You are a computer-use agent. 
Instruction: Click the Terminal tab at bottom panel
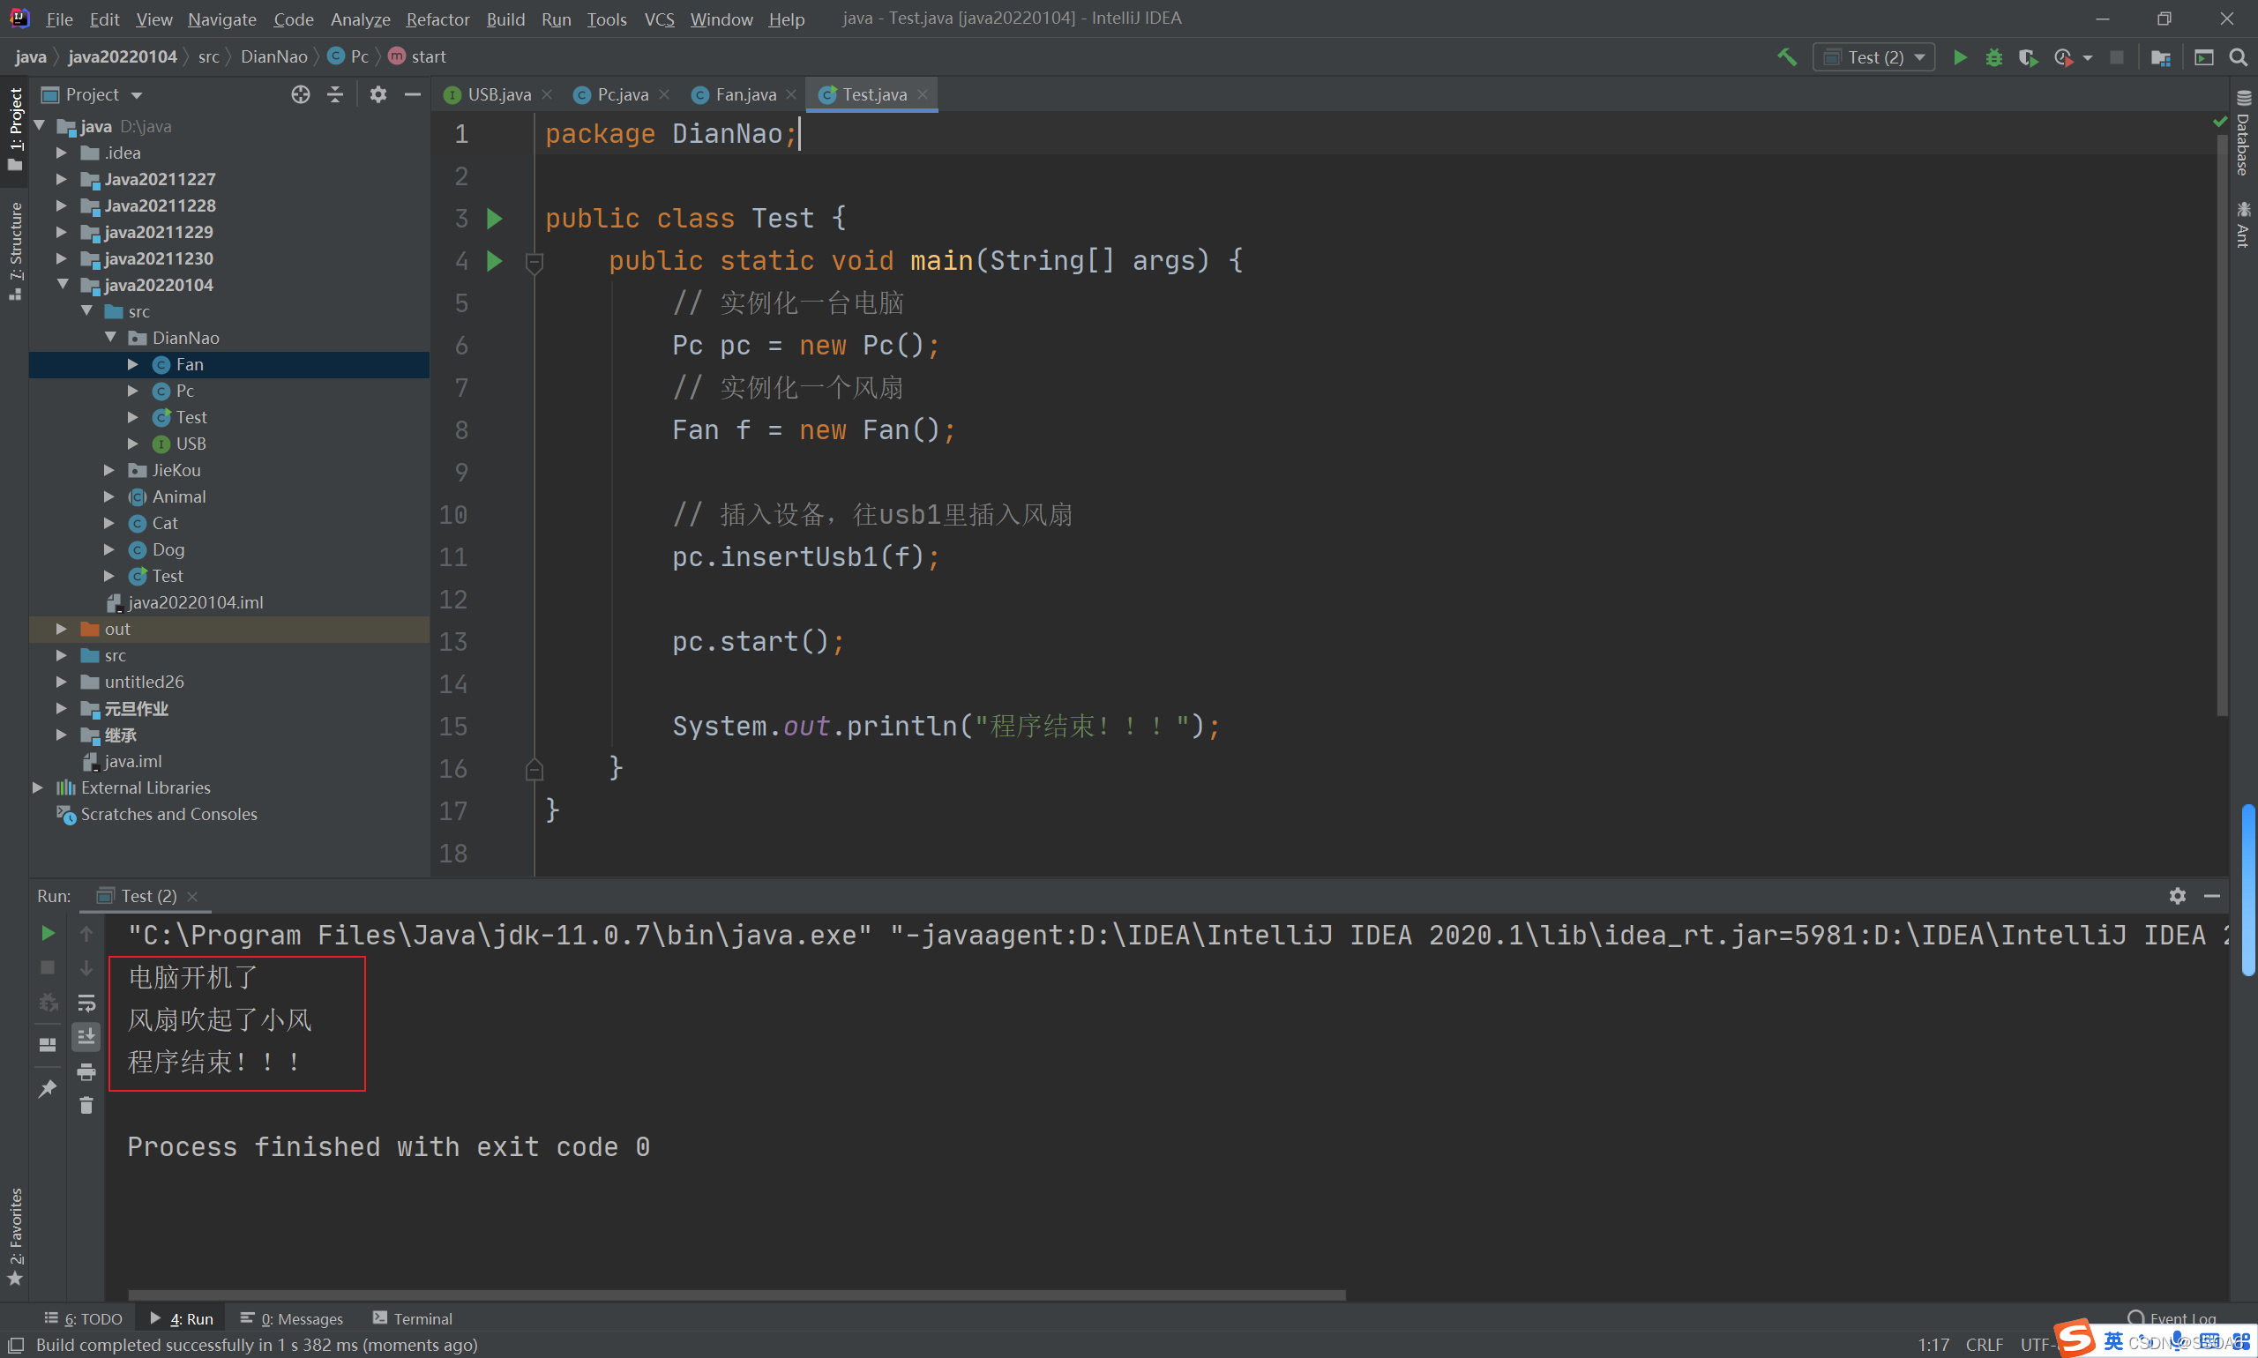pyautogui.click(x=416, y=1317)
